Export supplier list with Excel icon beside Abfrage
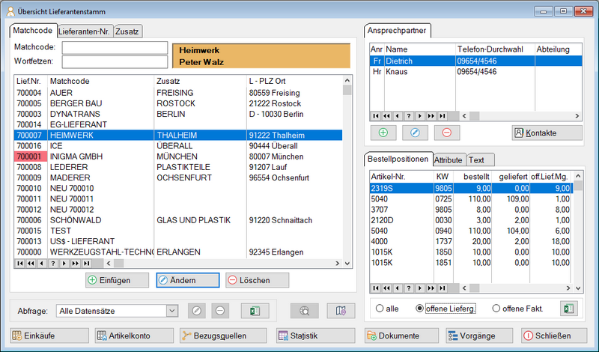 point(255,310)
